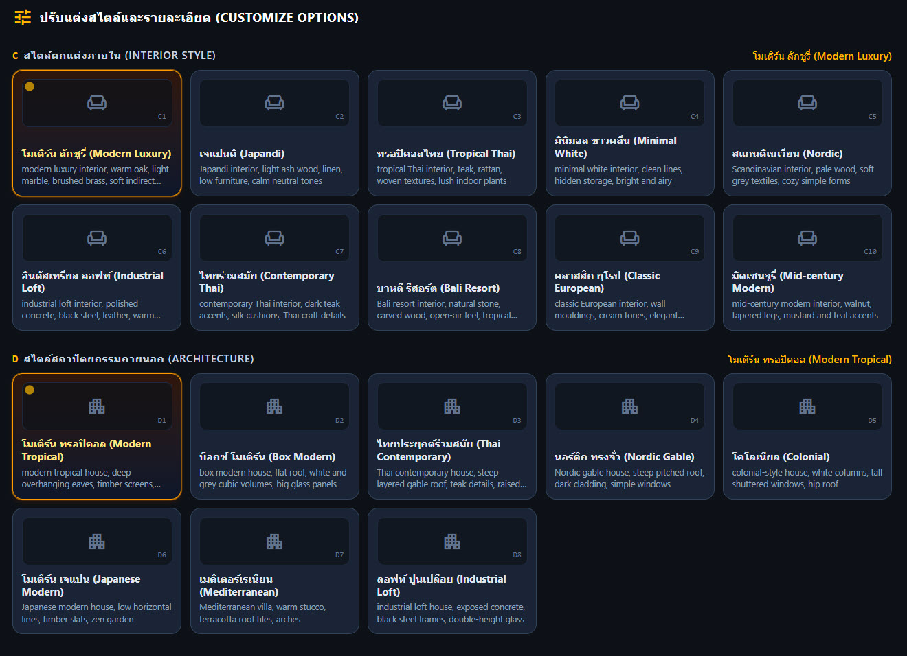This screenshot has height=656, width=907.
Task: Click the sofa icon in Nordic card C5
Action: [x=807, y=102]
